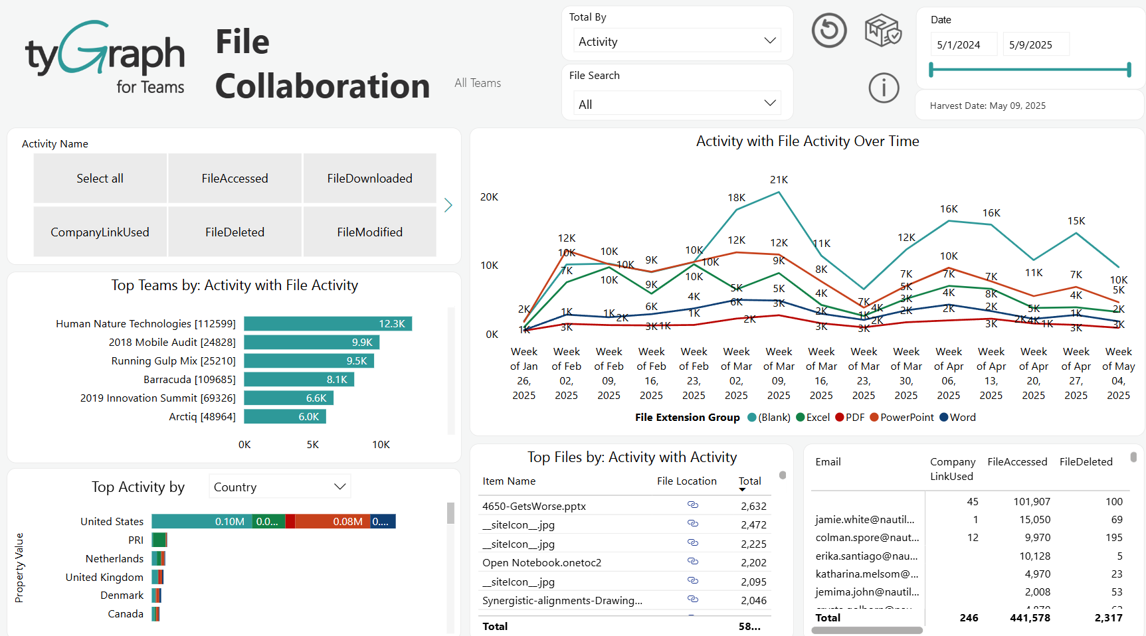Click the package export icon next to reset

point(884,31)
